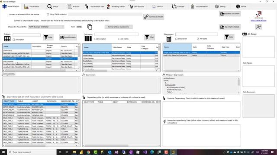Click the Compare arrows icon

pyautogui.click(x=174, y=7)
